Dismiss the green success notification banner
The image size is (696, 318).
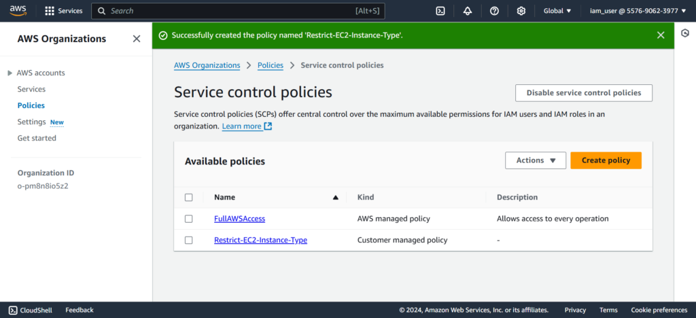tap(661, 35)
